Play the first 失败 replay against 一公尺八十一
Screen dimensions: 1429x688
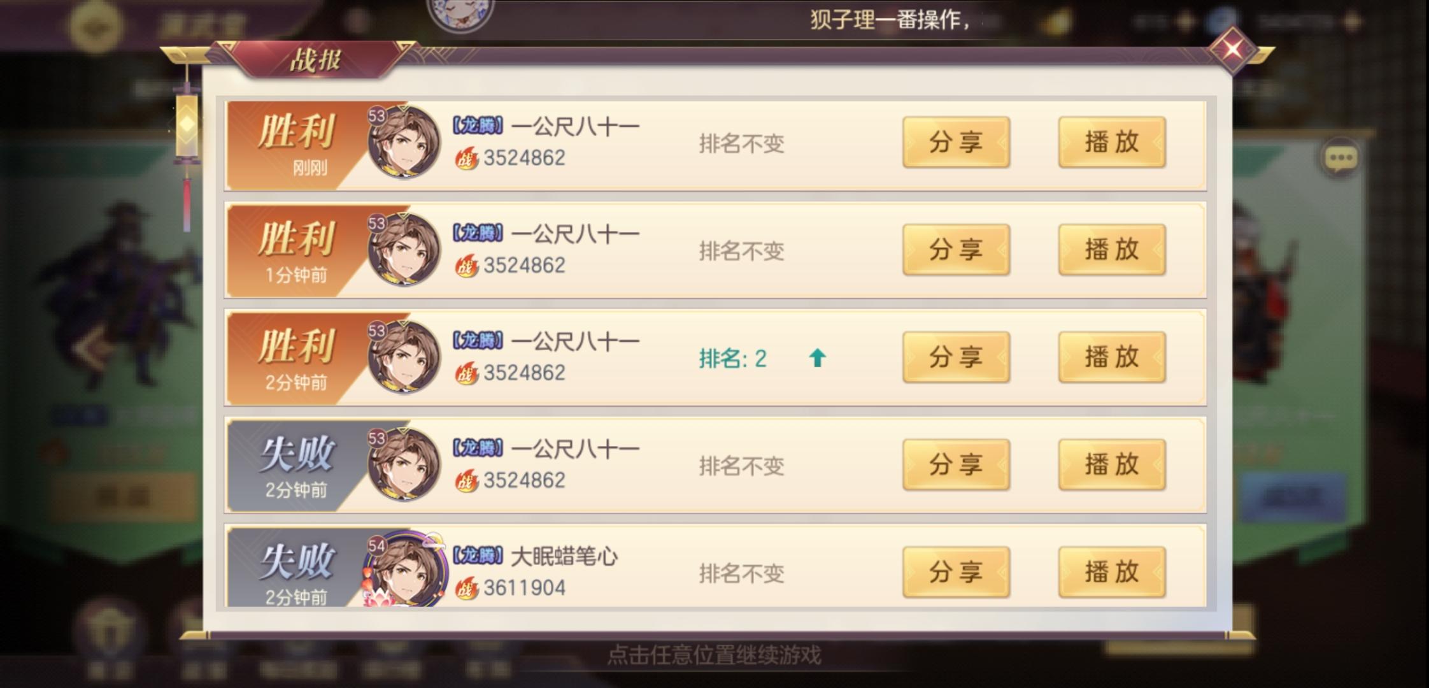(x=1112, y=465)
